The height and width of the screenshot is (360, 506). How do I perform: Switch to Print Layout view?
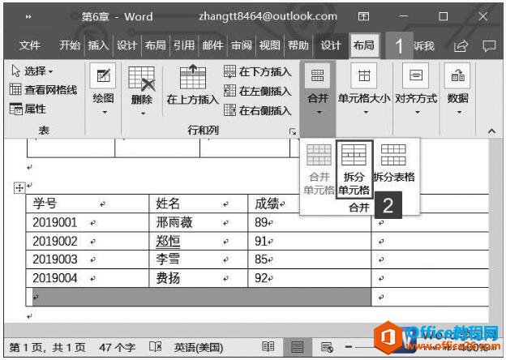pos(298,347)
